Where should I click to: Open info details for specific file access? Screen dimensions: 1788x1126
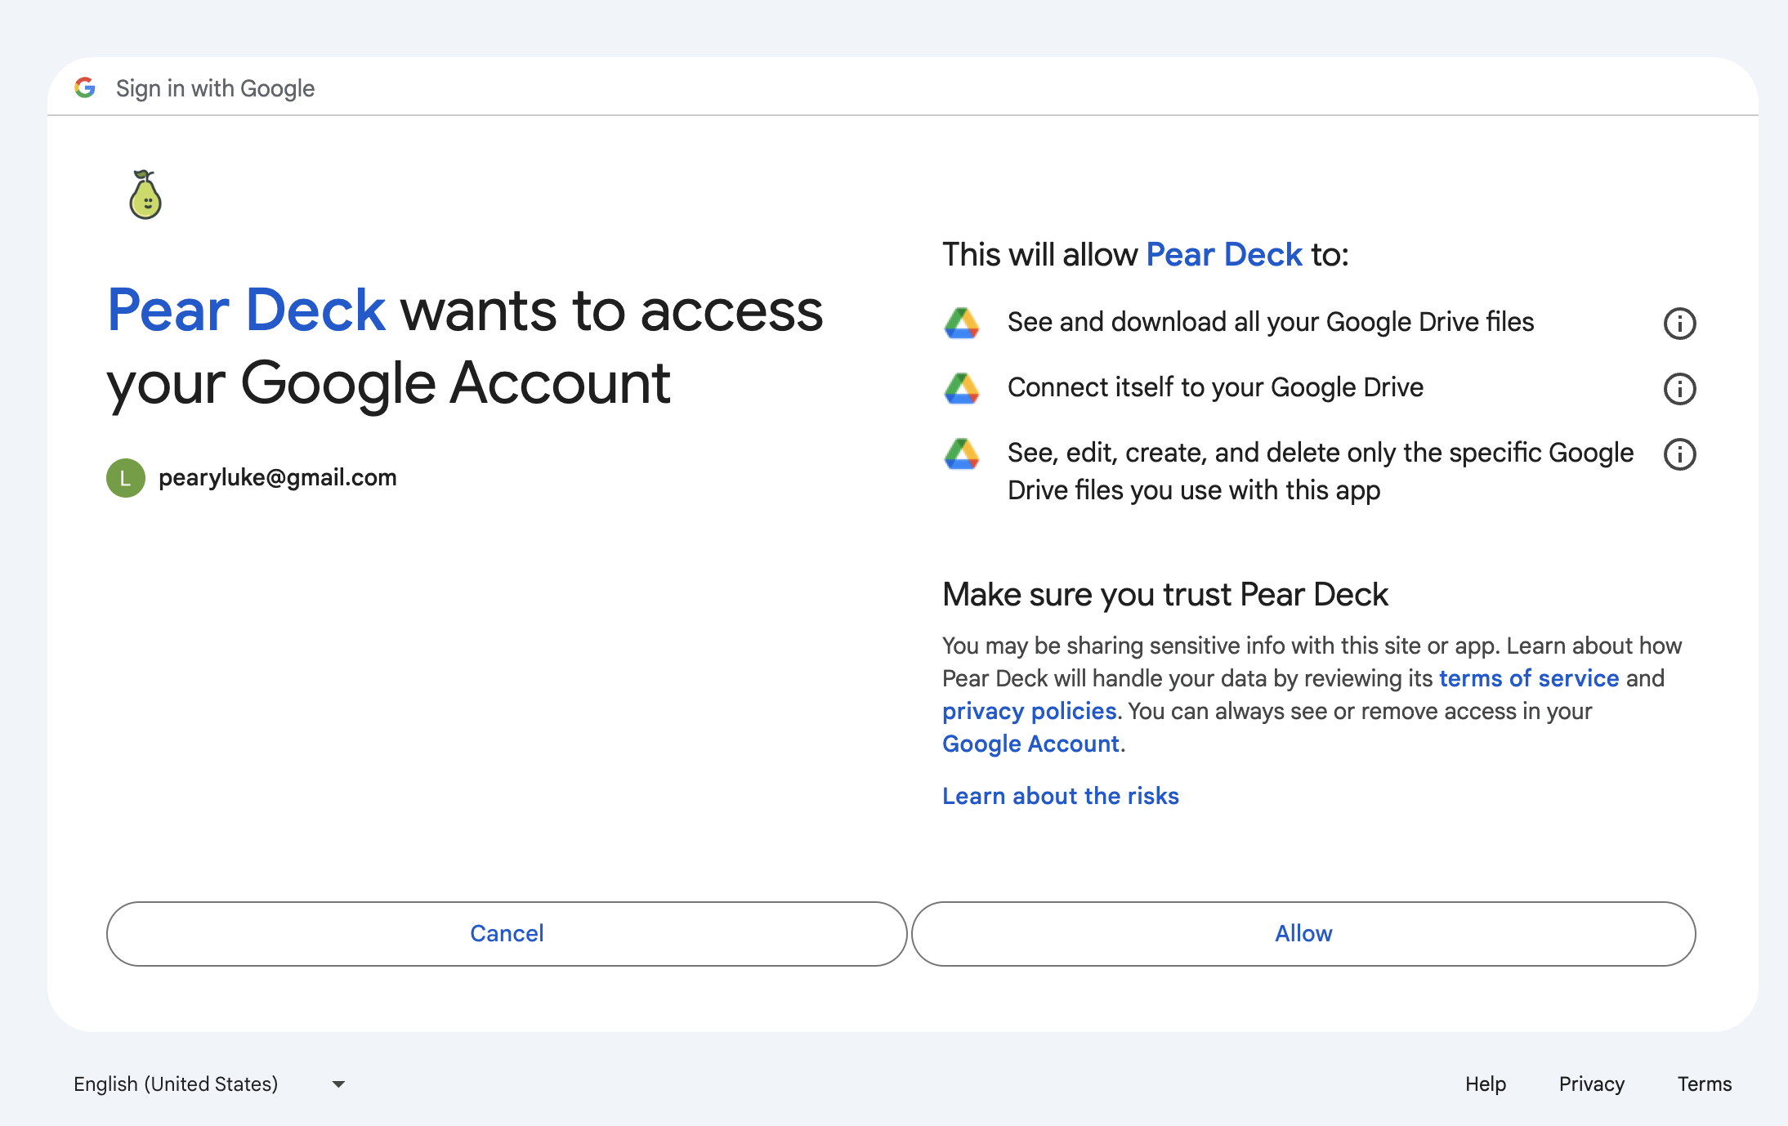[1679, 454]
